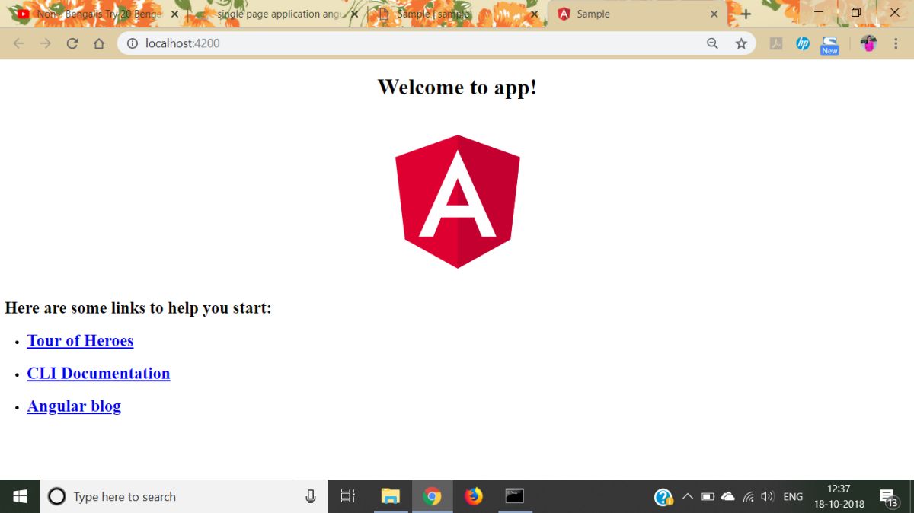
Task: Close the active Angular Sample tab
Action: tap(714, 14)
